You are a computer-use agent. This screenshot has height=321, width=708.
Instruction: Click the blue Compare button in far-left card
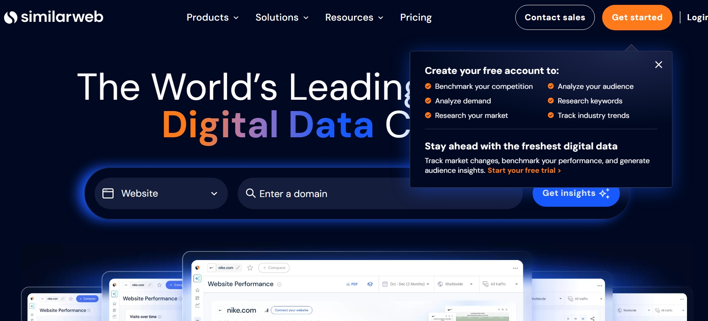click(87, 299)
